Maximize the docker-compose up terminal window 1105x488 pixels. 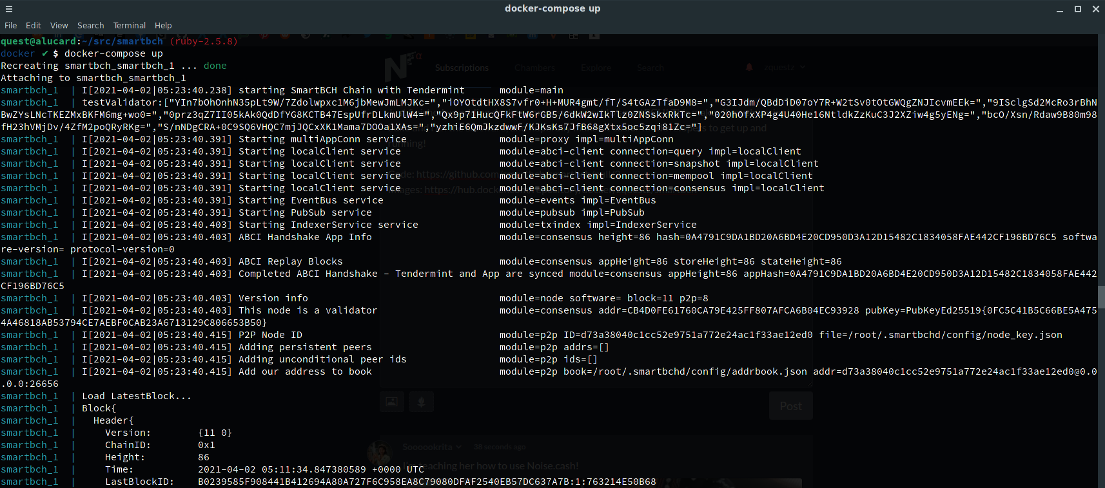pos(1078,9)
